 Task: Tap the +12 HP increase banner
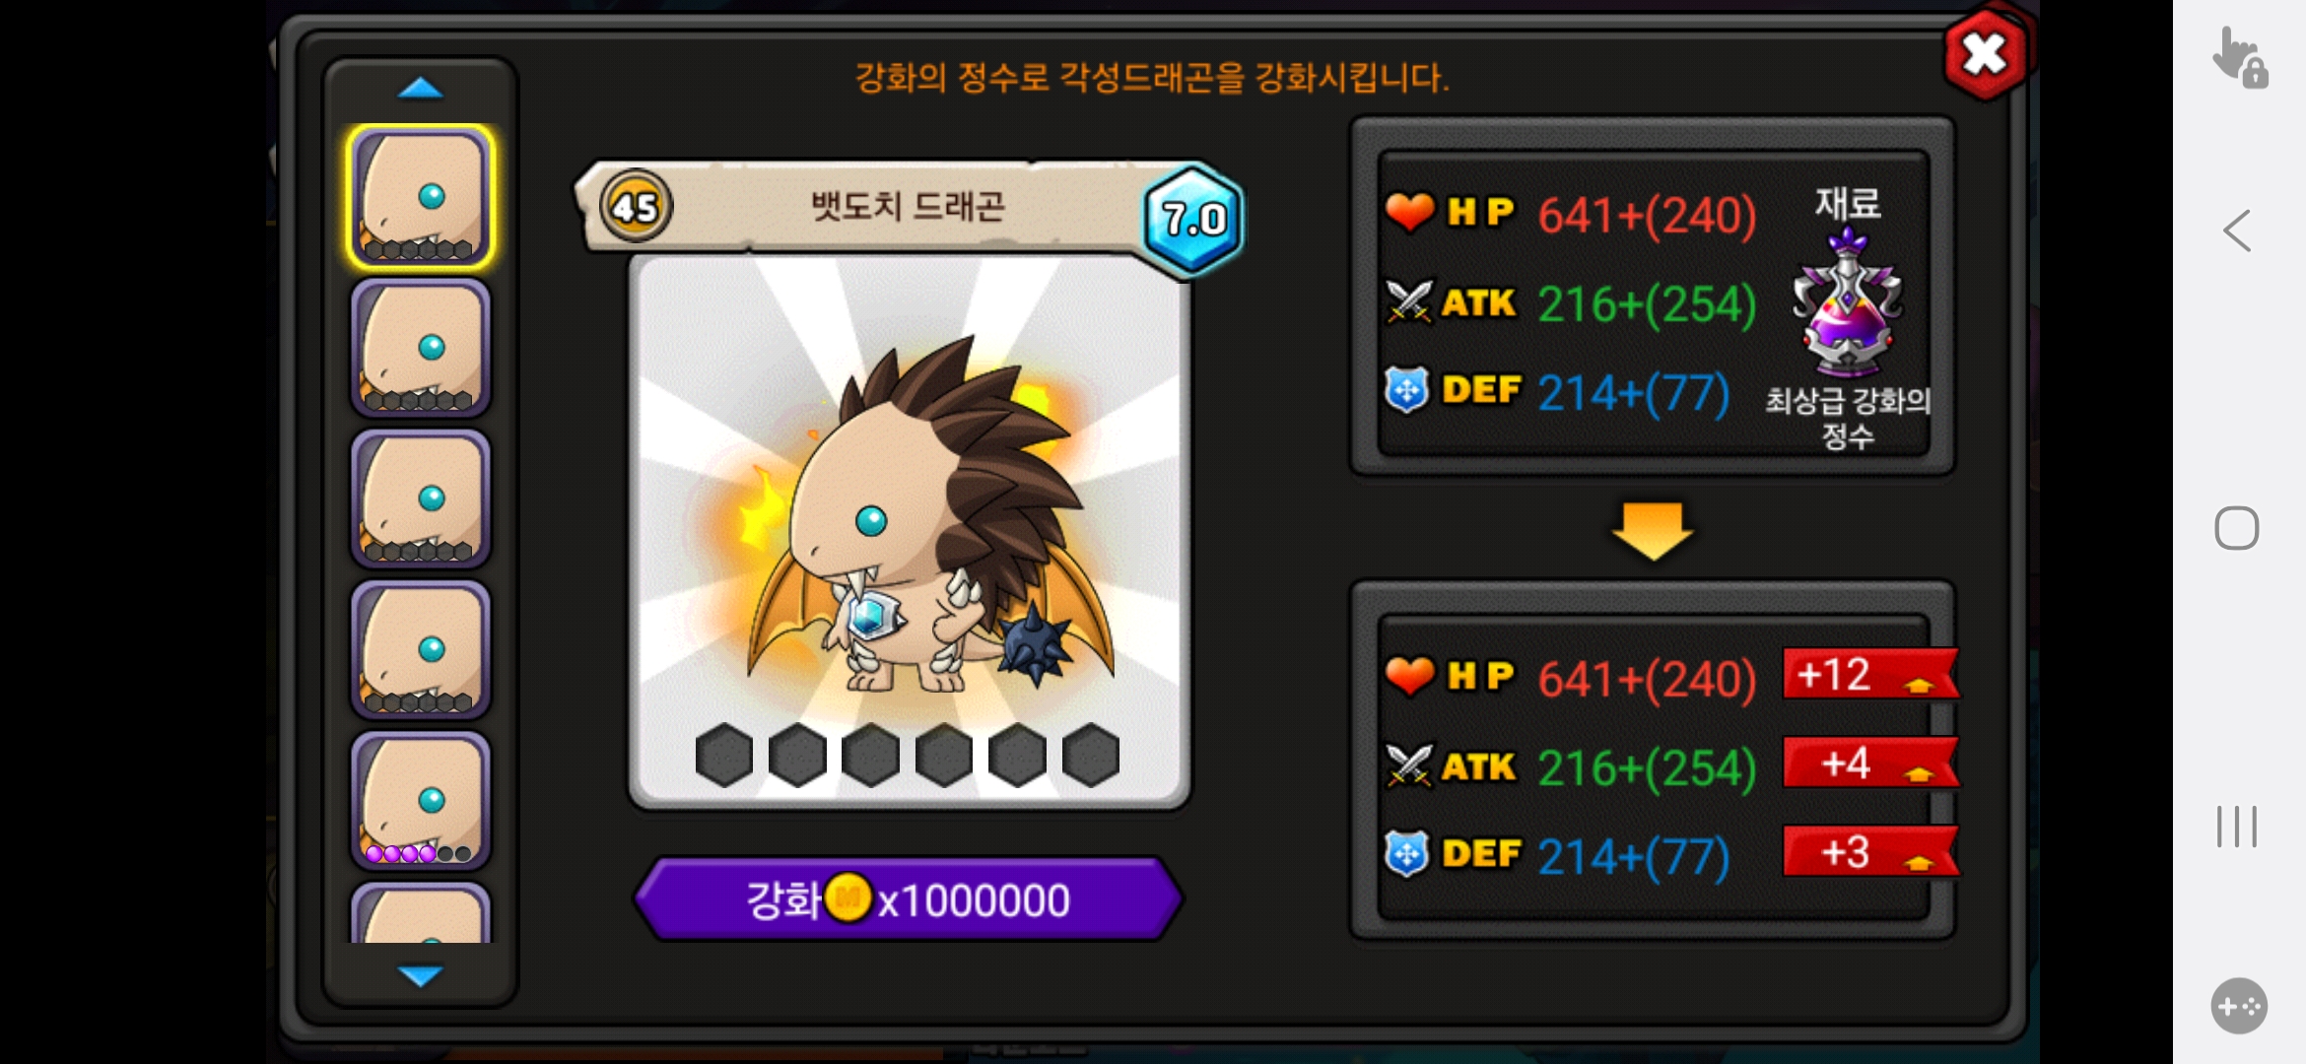1870,675
